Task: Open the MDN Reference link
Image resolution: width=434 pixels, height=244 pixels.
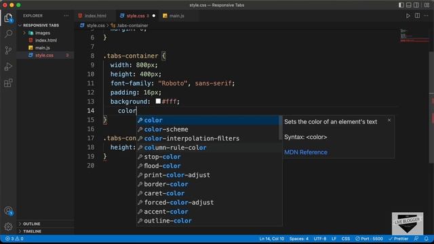Action: click(306, 152)
